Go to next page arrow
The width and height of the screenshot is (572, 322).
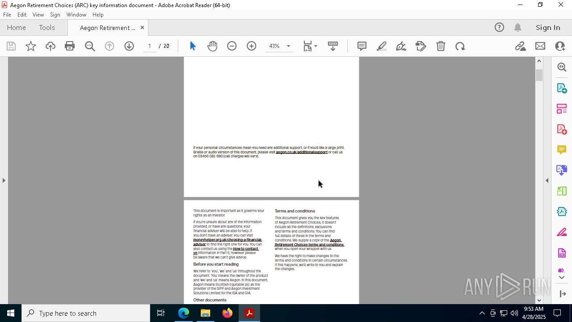129,46
